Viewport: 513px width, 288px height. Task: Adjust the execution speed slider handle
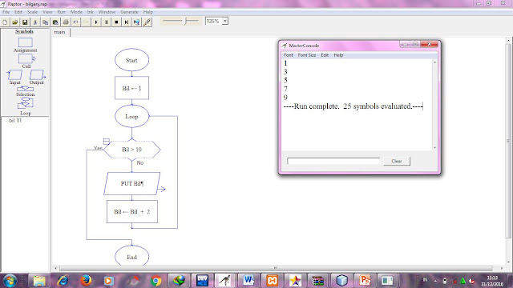[x=185, y=22]
